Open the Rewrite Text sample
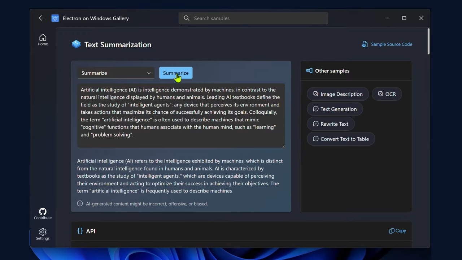The width and height of the screenshot is (462, 260). pos(330,124)
